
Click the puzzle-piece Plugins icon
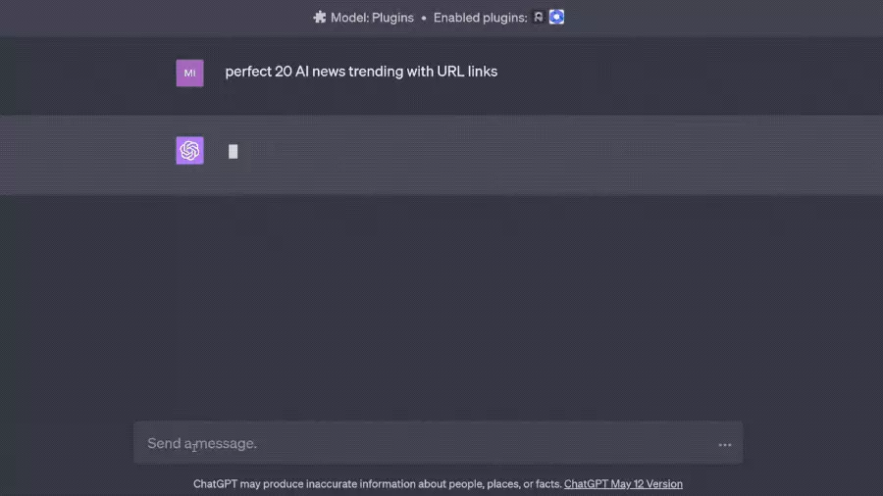320,18
